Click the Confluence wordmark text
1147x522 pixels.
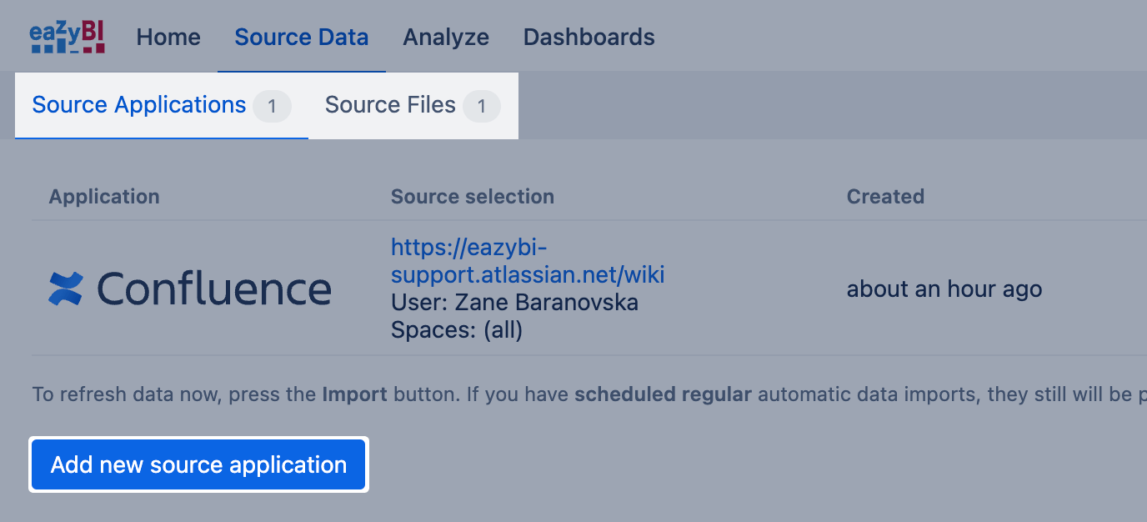click(x=214, y=289)
